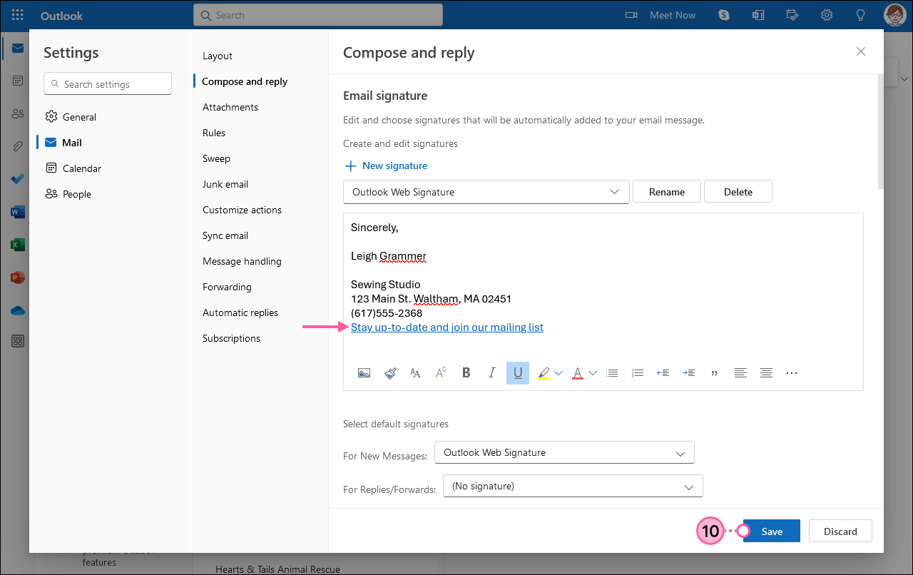Open the For New Messages signature dropdown
This screenshot has height=575, width=913.
point(564,452)
